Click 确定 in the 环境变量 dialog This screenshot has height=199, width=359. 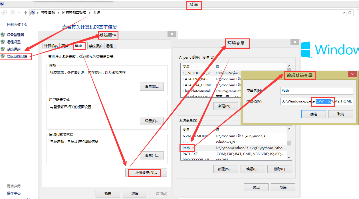[256, 187]
